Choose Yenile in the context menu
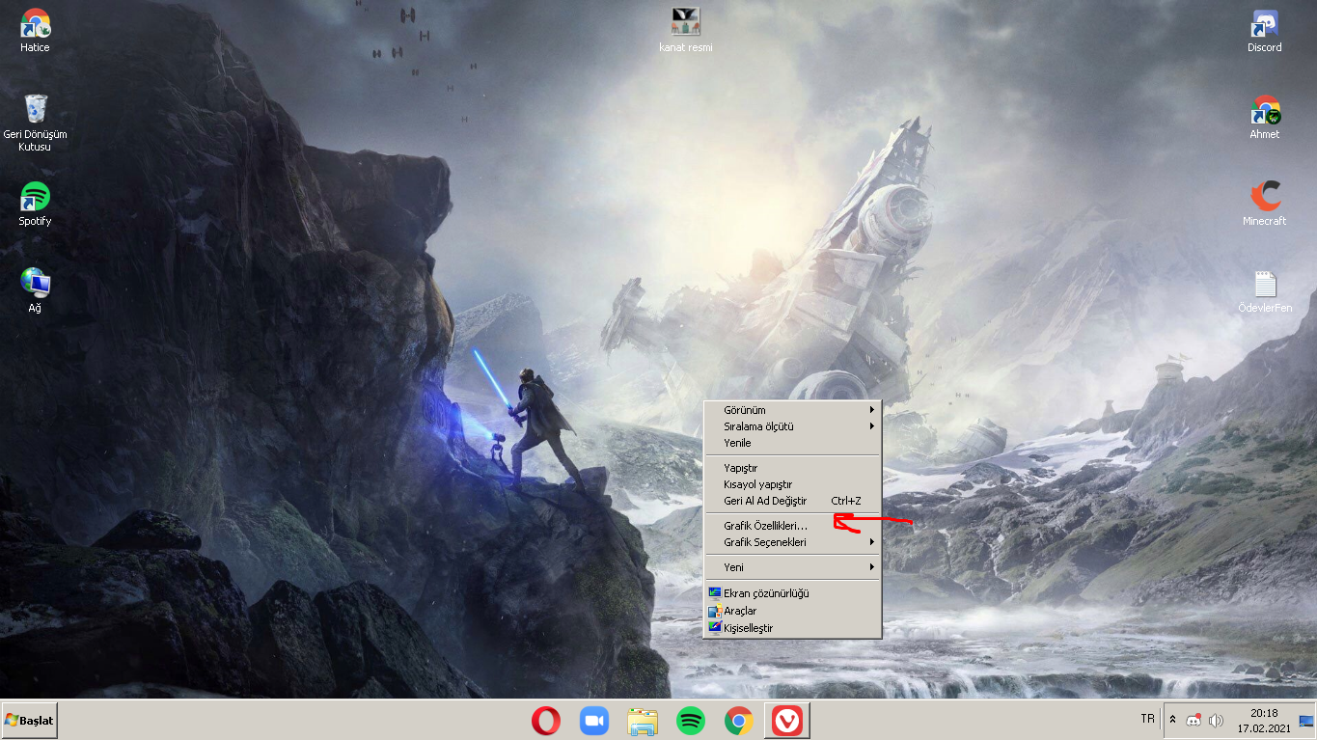This screenshot has height=740, width=1317. click(793, 443)
